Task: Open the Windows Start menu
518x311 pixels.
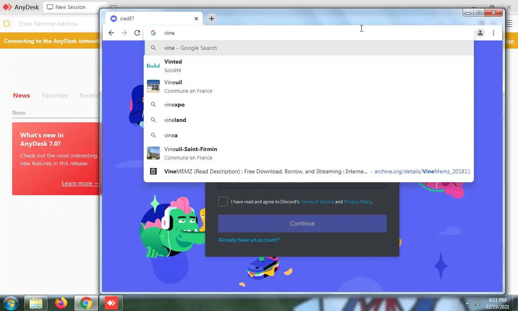Action: point(10,303)
